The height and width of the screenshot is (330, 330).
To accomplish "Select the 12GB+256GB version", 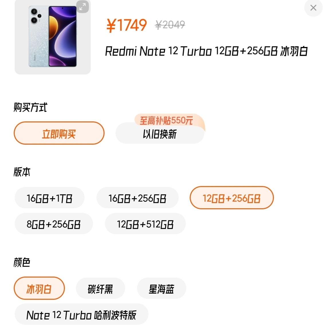I will pyautogui.click(x=231, y=198).
